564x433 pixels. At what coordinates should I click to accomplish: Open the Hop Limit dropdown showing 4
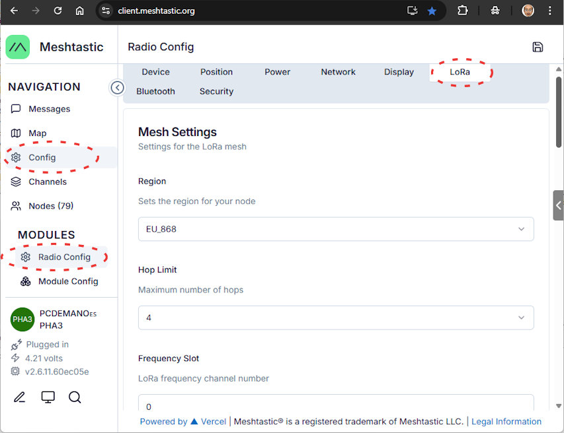336,317
